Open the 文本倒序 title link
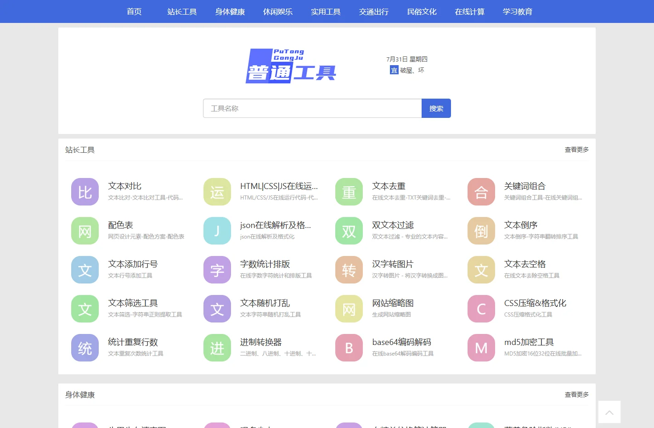 [521, 225]
